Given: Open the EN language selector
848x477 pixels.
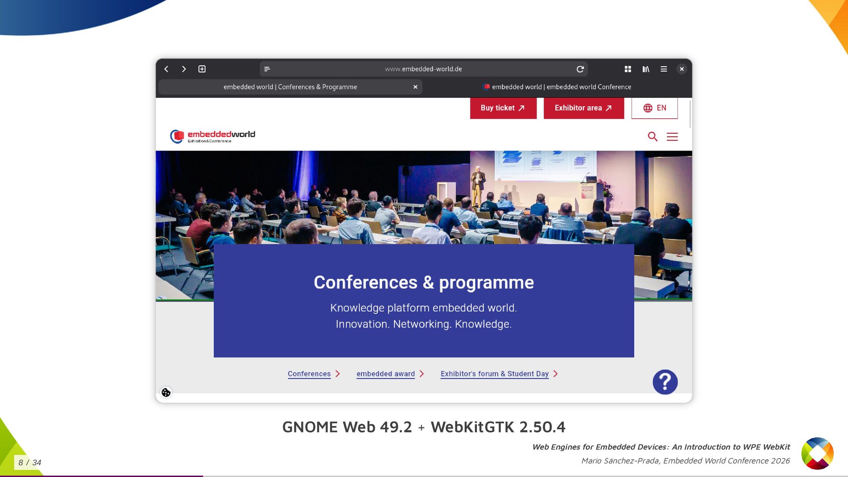Looking at the screenshot, I should pyautogui.click(x=655, y=108).
